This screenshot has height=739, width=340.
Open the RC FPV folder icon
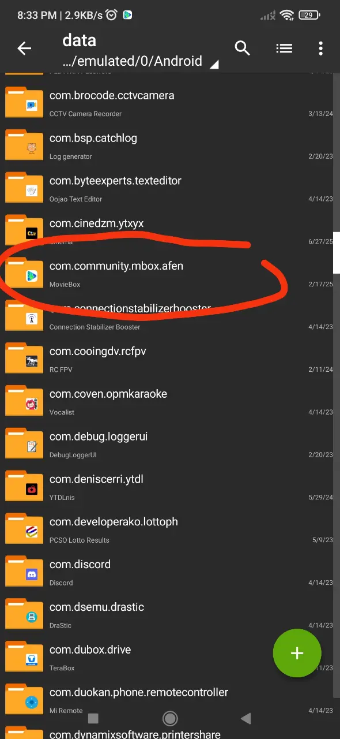pyautogui.click(x=24, y=359)
